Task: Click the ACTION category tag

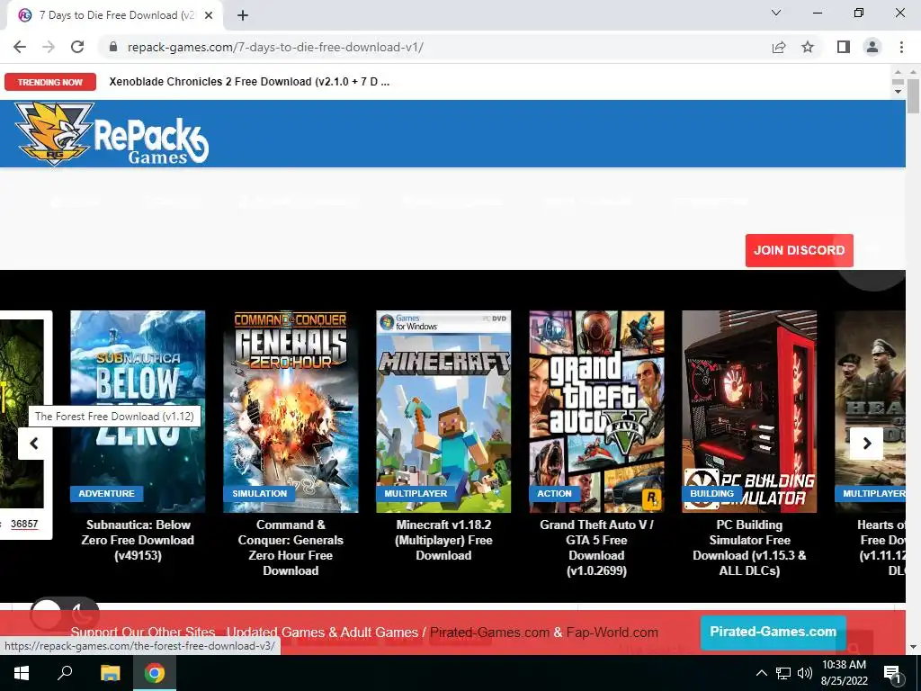Action: coord(554,494)
